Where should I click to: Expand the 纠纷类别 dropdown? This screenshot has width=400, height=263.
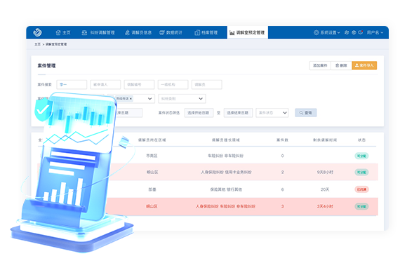tap(182, 99)
